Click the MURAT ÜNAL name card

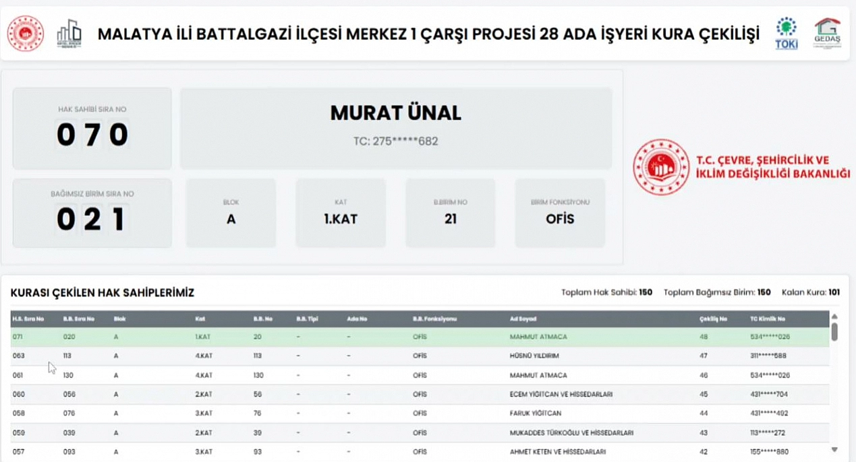click(x=395, y=128)
